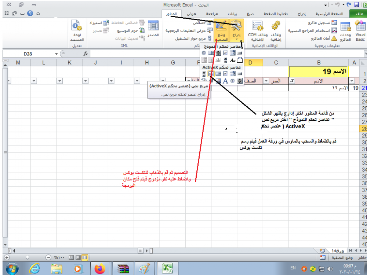The width and height of the screenshot is (367, 275).
Task: Select ActiveX Text Box control icon
Action: click(x=211, y=74)
